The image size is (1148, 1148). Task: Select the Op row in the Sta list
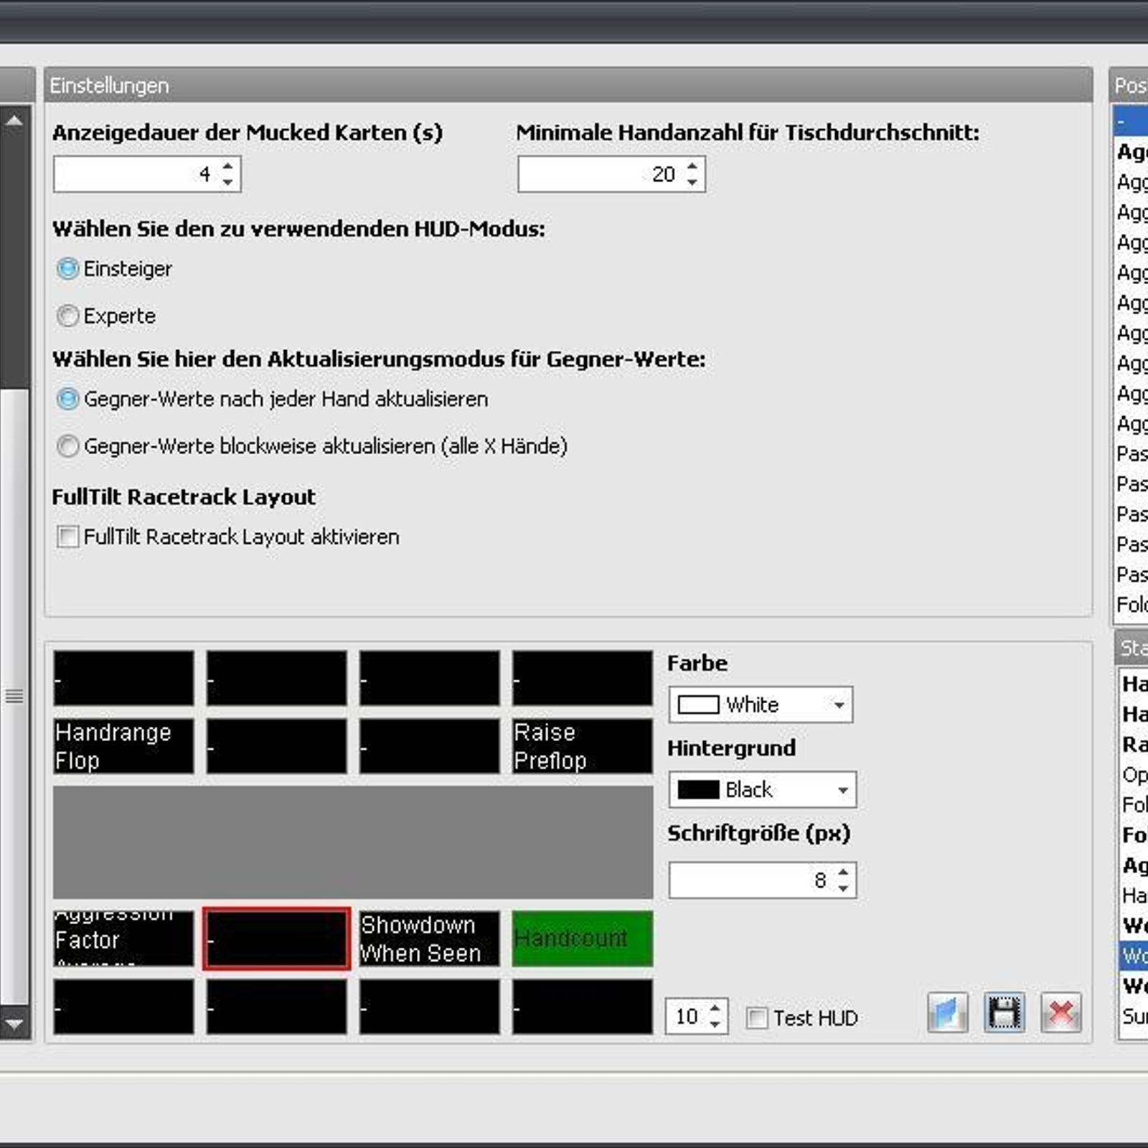[x=1134, y=775]
